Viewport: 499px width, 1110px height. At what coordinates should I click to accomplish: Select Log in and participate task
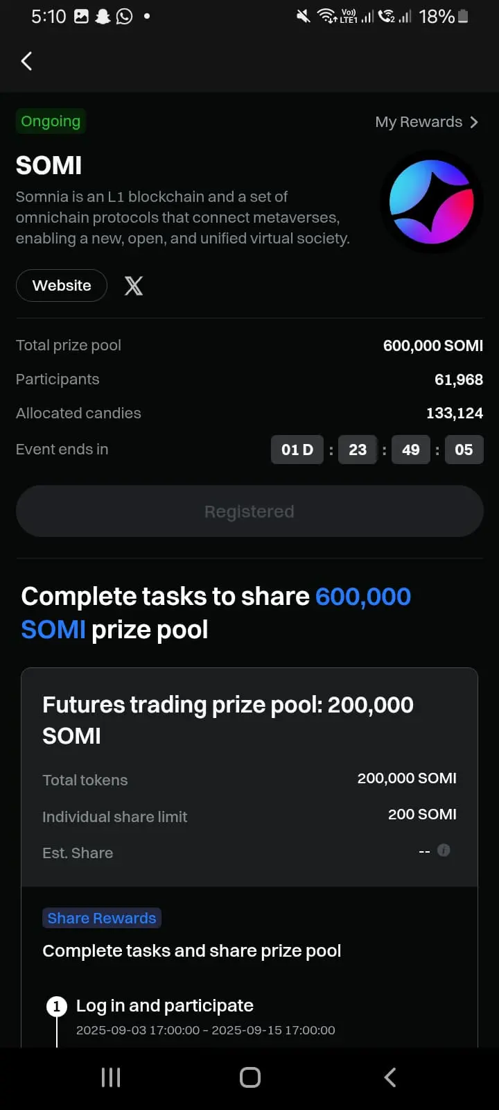tap(165, 1005)
